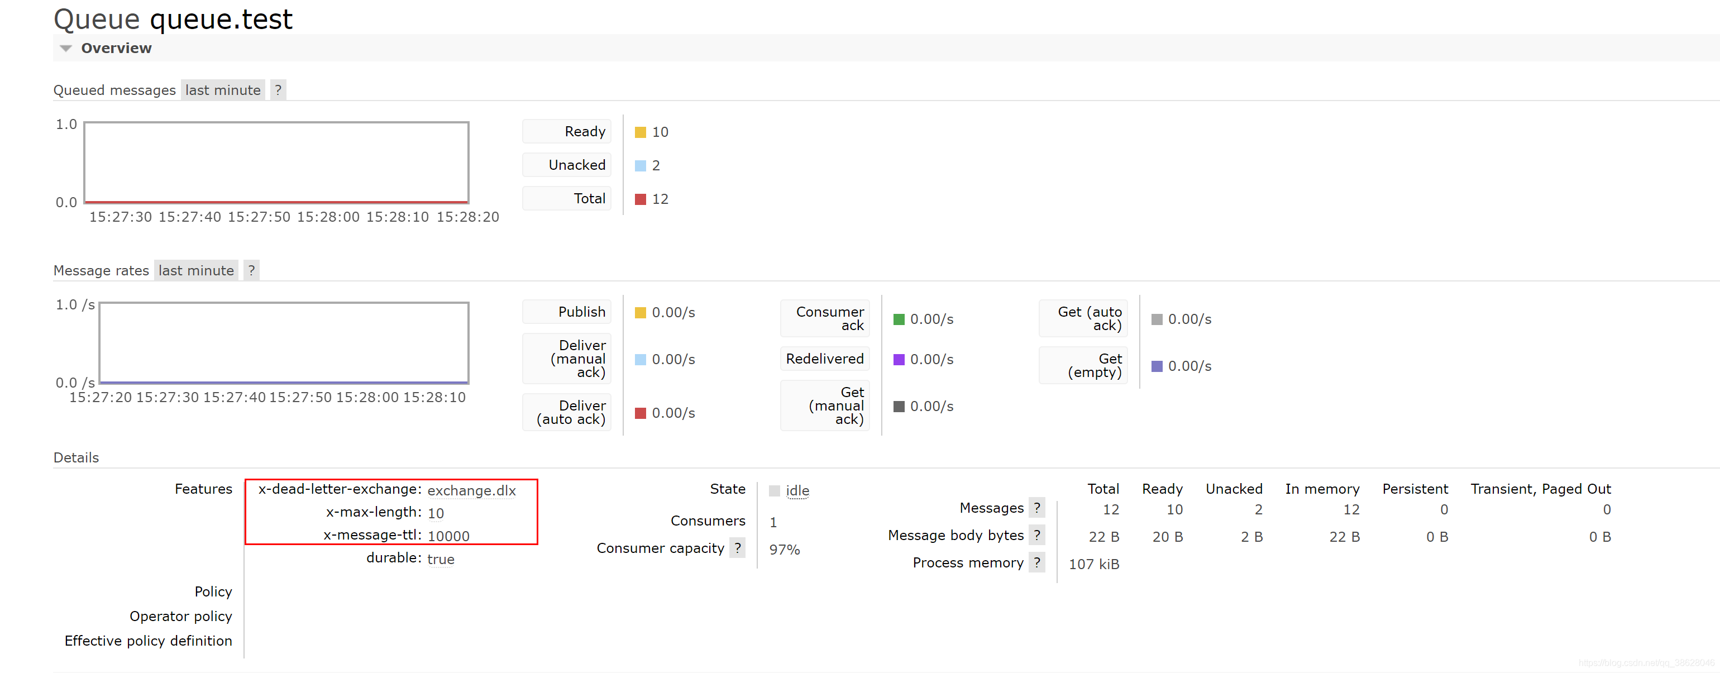Click the Message body bytes help icon
The height and width of the screenshot is (673, 1720).
point(1036,536)
